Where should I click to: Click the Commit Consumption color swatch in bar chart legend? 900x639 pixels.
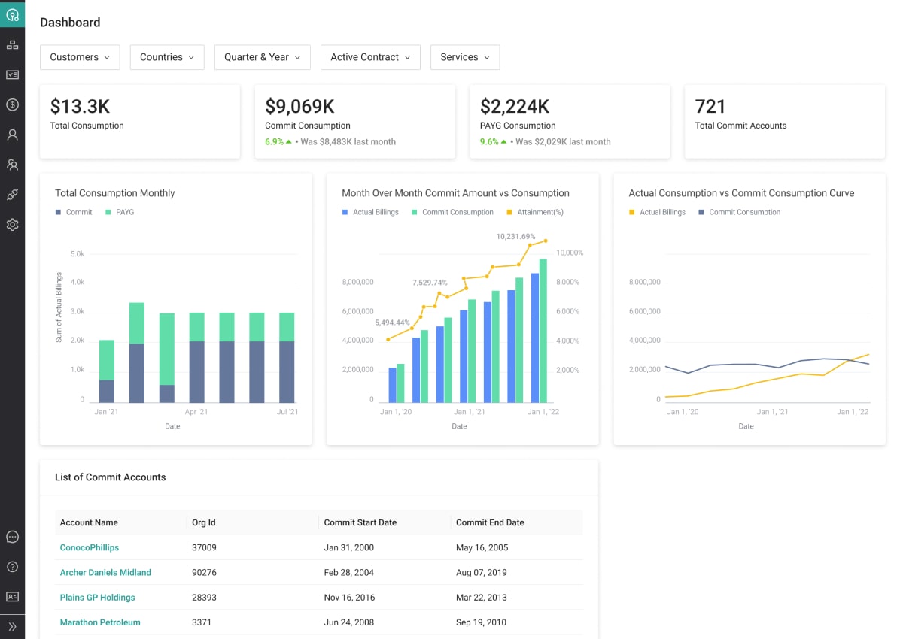point(415,213)
